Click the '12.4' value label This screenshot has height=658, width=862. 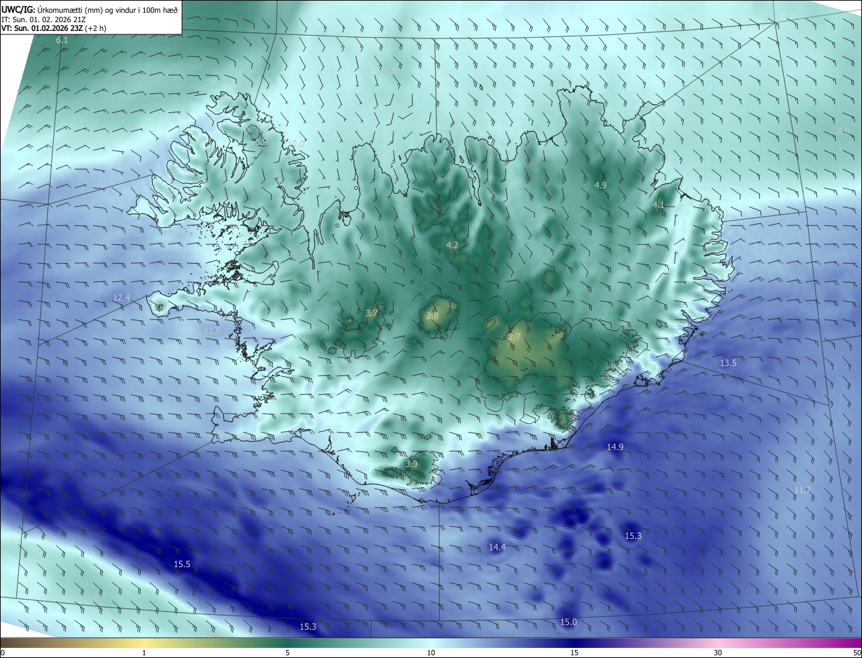click(x=121, y=297)
